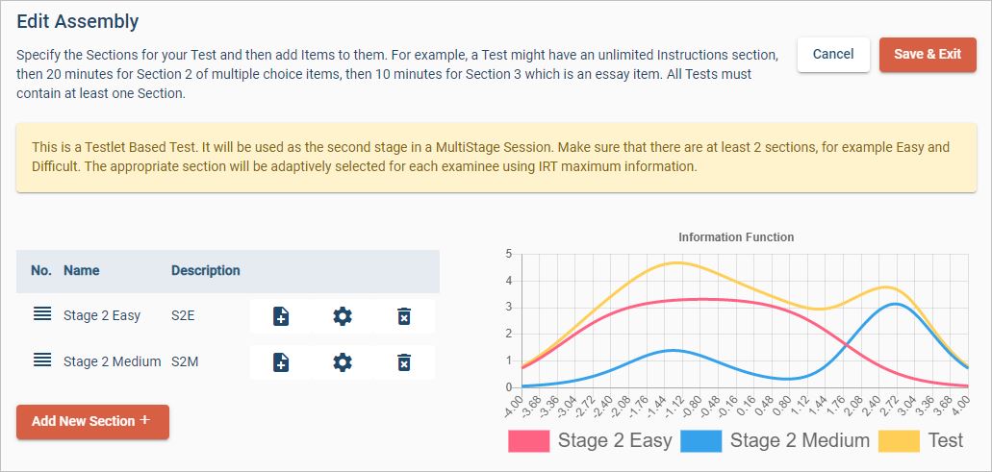Click the No. column header

click(41, 271)
